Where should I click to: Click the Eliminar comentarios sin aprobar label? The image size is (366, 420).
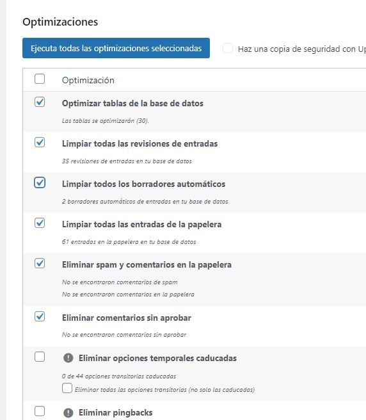pos(127,318)
